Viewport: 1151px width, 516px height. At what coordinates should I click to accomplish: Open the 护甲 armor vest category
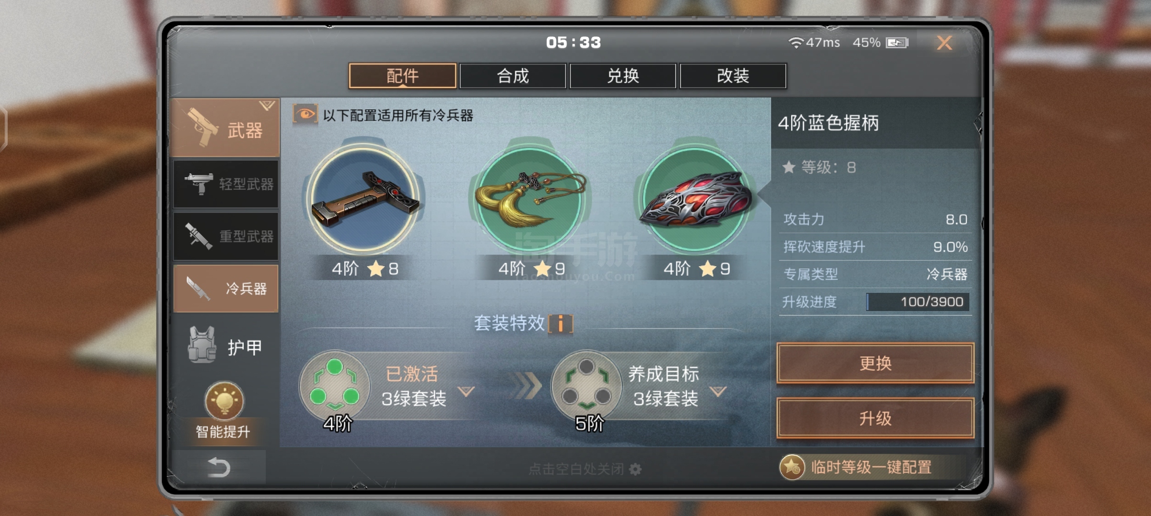(x=226, y=346)
